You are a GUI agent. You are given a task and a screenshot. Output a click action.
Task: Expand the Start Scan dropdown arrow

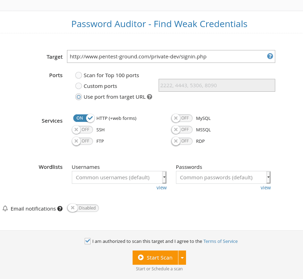[182, 257]
